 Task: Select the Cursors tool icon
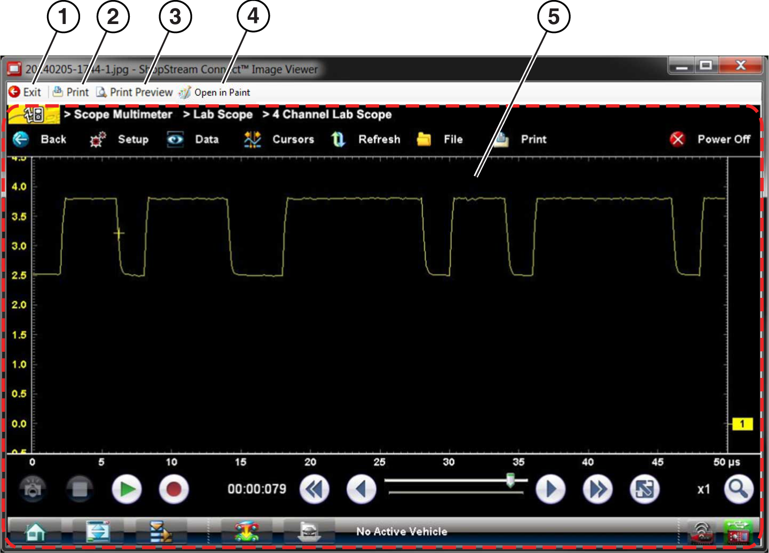pos(252,139)
